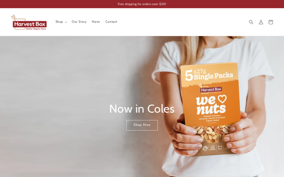The height and width of the screenshot is (177, 284).
Task: Click the 'Better Begins Here' logo tagline
Action: click(x=36, y=29)
